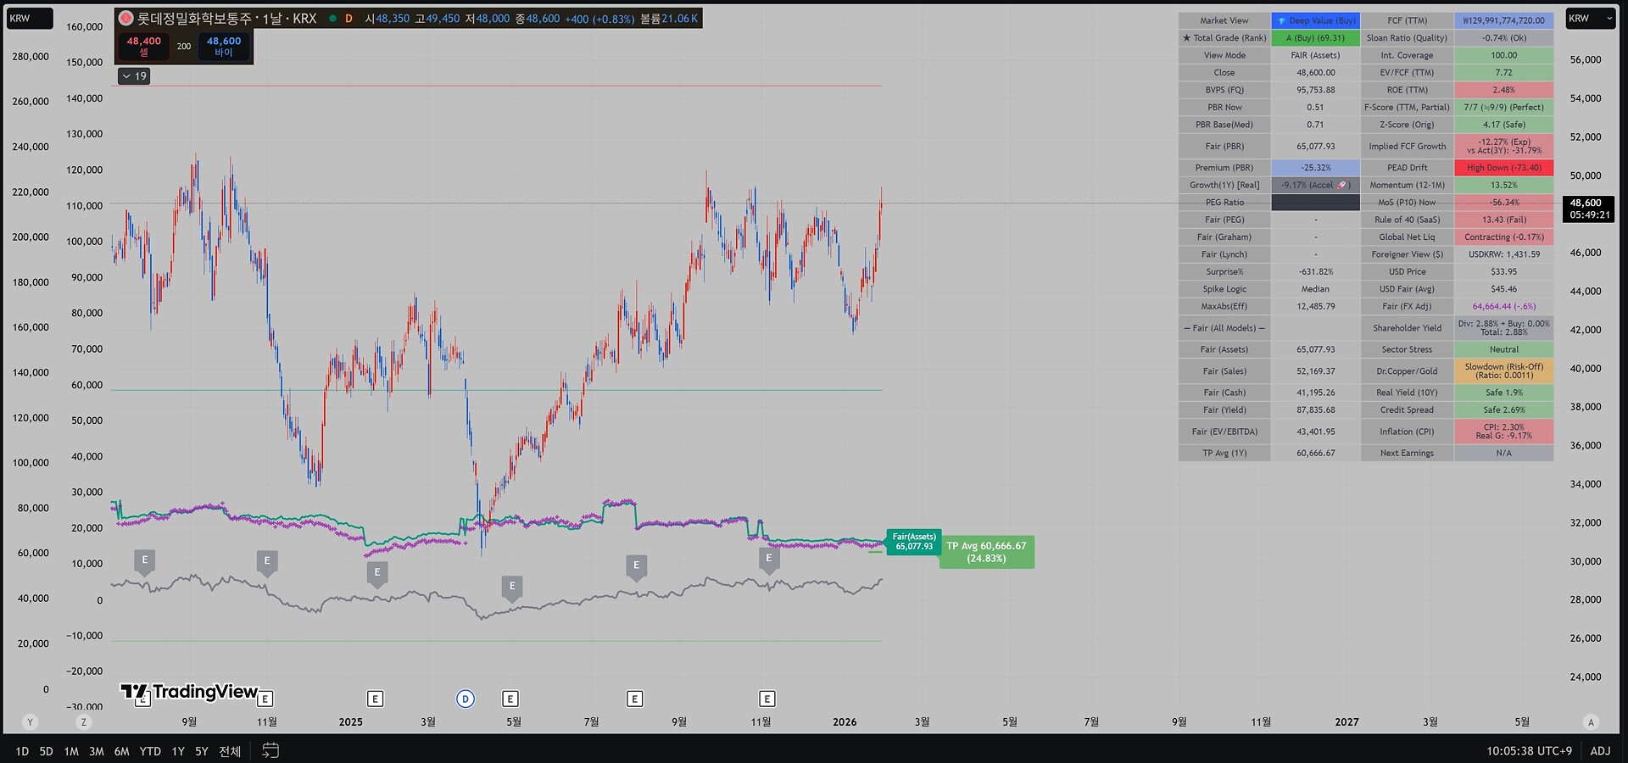
Task: Click the current price label 48,600 on price scale
Action: [1588, 209]
